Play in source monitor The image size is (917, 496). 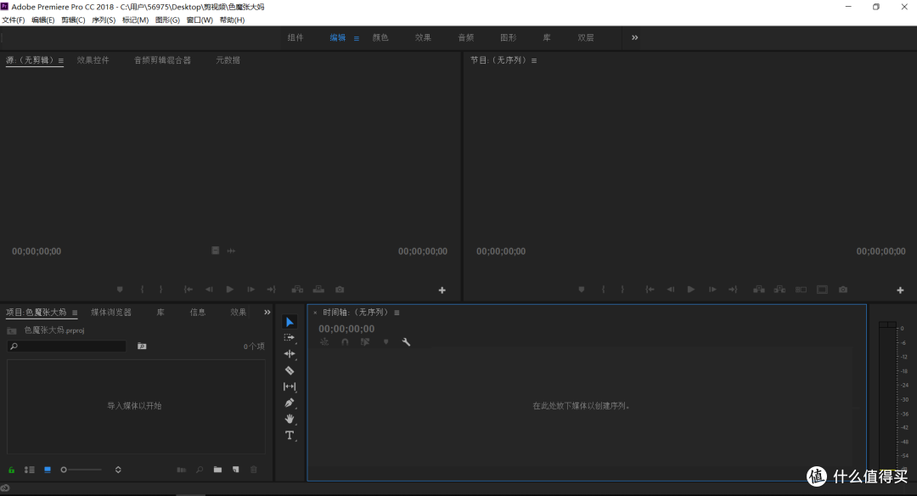click(230, 290)
